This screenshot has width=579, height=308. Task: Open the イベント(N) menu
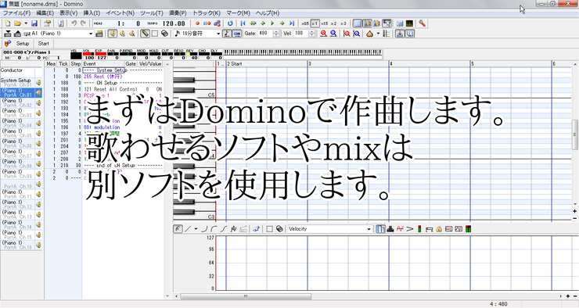point(120,13)
